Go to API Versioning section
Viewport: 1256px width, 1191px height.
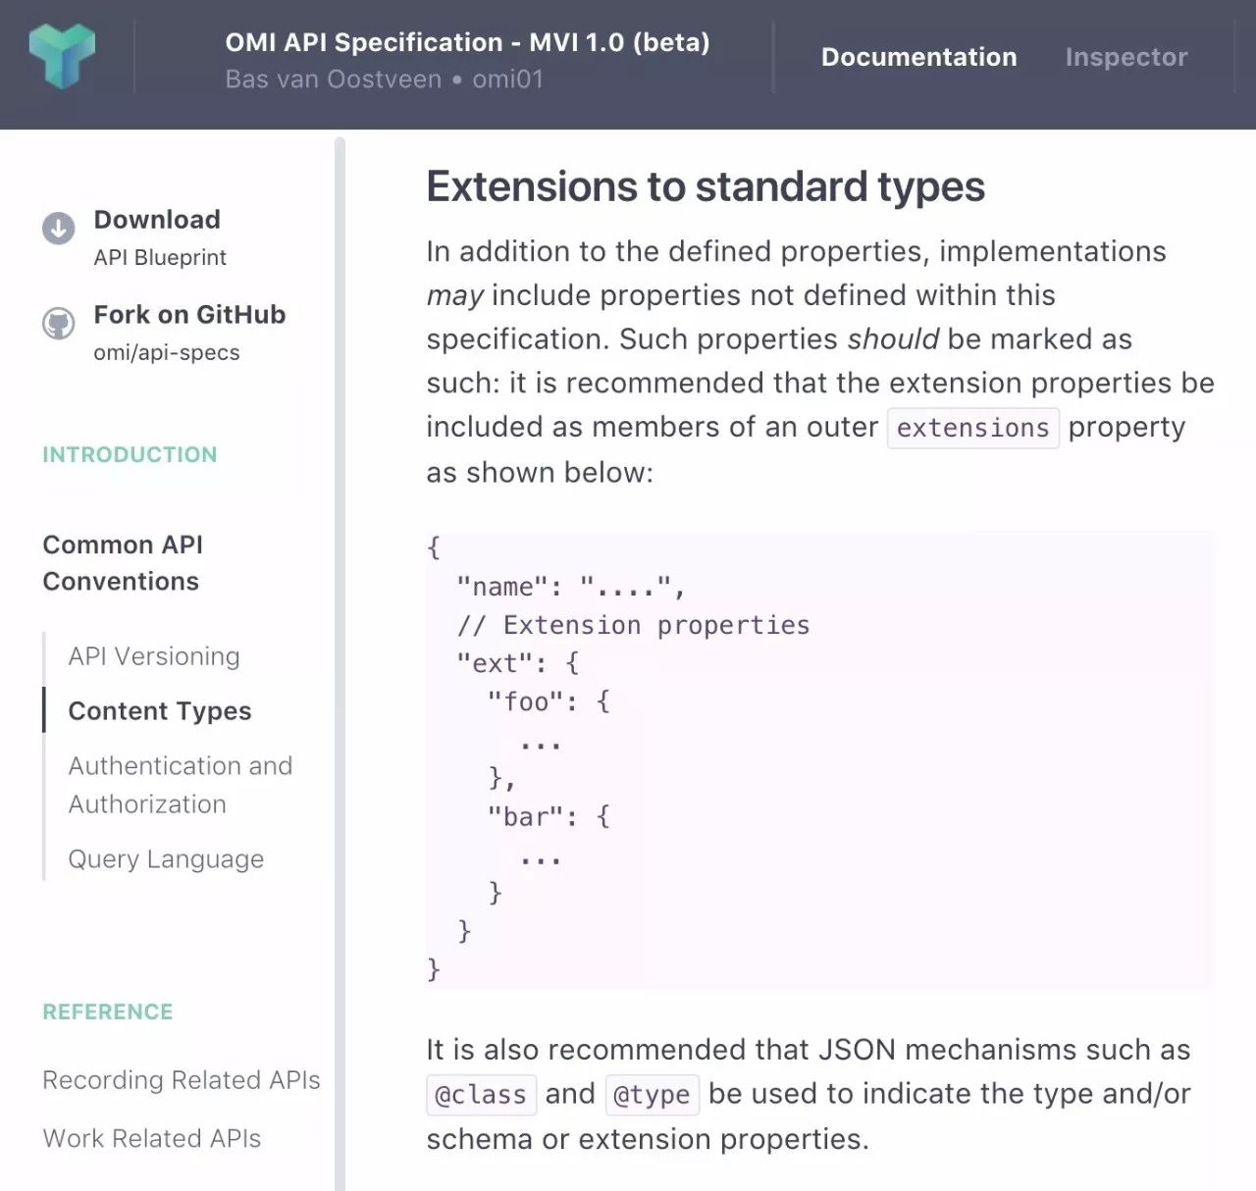pyautogui.click(x=154, y=656)
